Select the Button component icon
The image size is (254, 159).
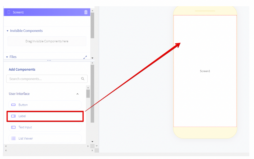pos(13,105)
